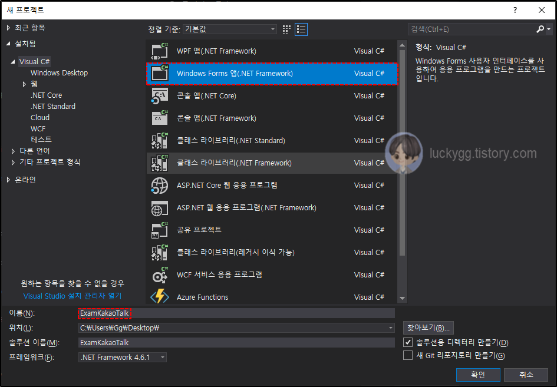
Task: Click the legacy portable class library icon
Action: 160,253
